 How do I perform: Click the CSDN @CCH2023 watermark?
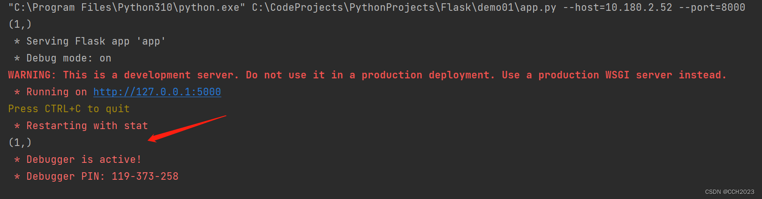click(730, 191)
